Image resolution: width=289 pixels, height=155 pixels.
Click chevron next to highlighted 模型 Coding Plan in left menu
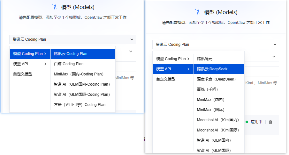(45, 54)
